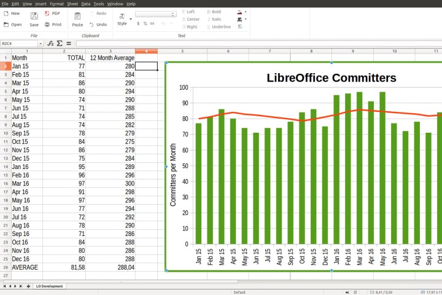Viewport: 442px width, 295px height.
Task: Go to last sheet navigation arrow
Action: 21,286
